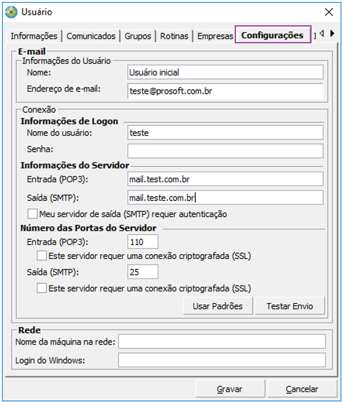The height and width of the screenshot is (402, 342).
Task: Select the Configurações tab
Action: coord(273,34)
